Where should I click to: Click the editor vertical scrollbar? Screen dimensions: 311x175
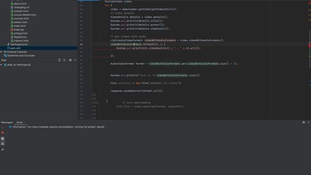pyautogui.click(x=310, y=49)
